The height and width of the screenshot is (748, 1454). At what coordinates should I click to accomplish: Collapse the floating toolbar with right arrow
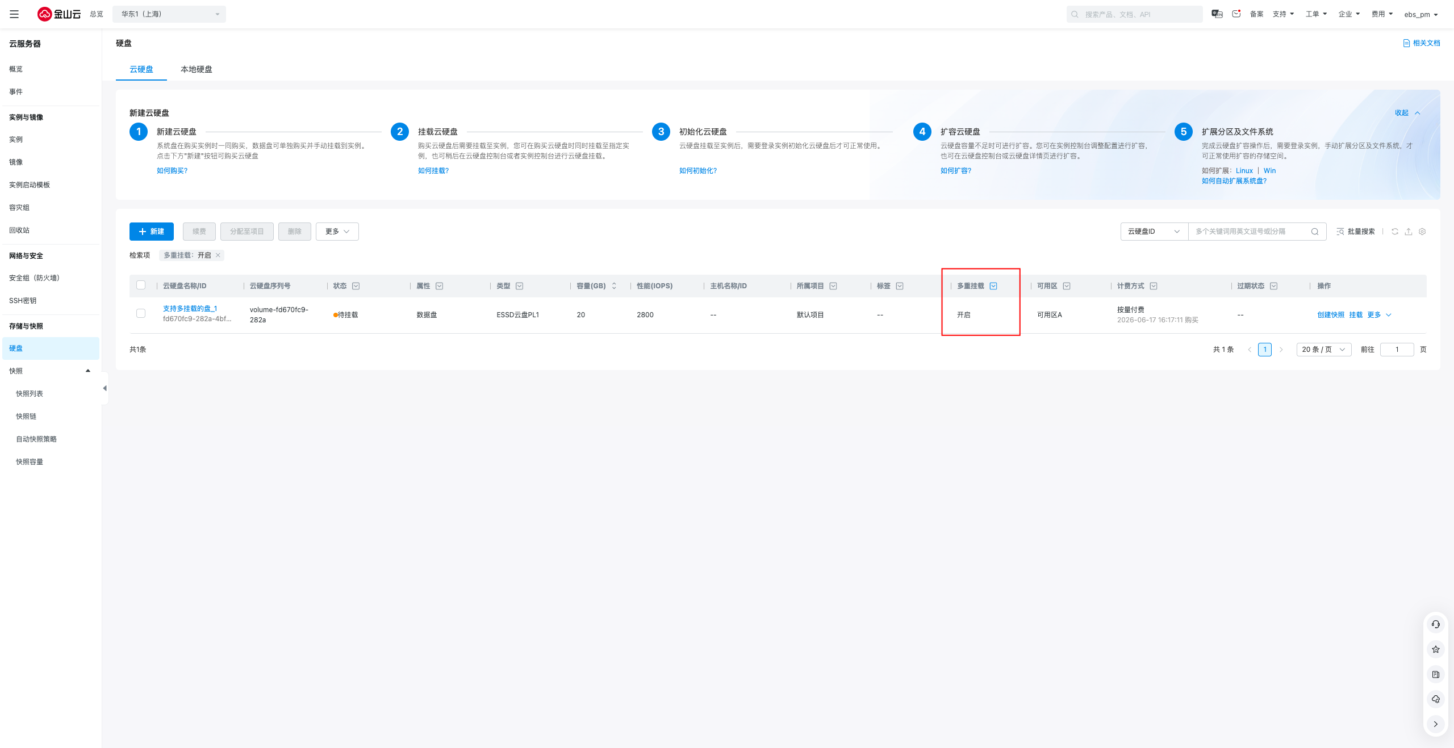point(1436,724)
